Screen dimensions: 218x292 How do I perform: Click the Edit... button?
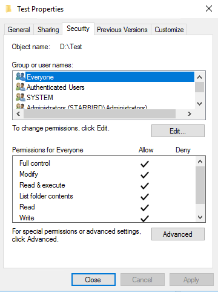[x=178, y=131]
